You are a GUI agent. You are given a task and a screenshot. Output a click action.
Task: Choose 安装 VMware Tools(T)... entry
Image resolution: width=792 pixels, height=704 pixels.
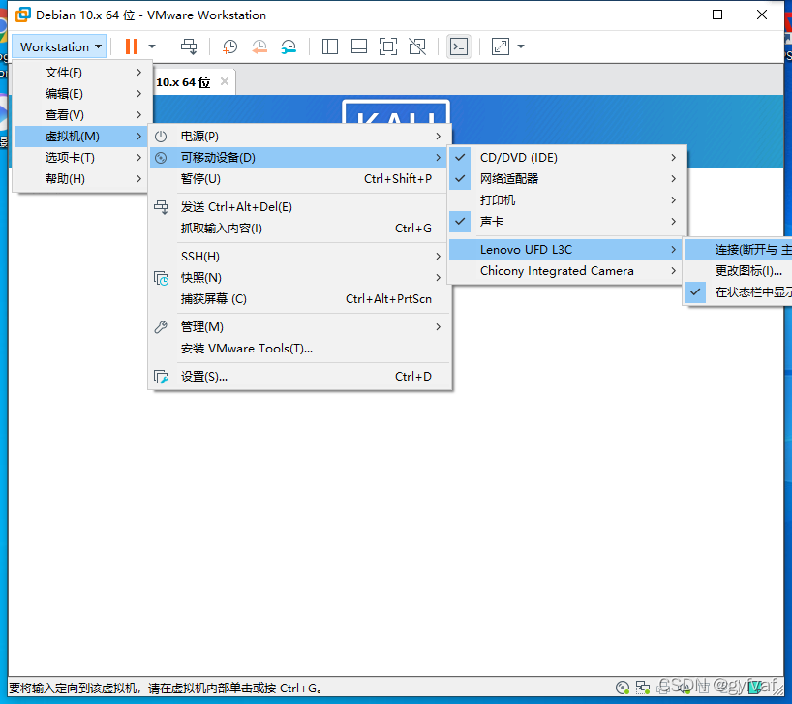click(299, 349)
